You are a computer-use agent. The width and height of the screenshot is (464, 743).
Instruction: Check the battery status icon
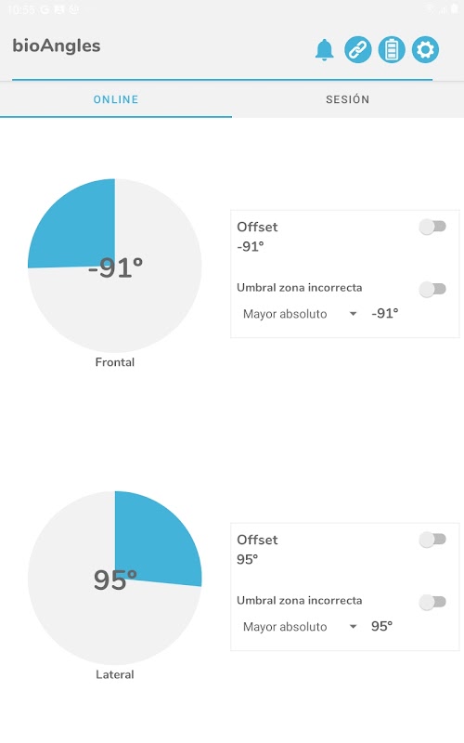tap(392, 49)
